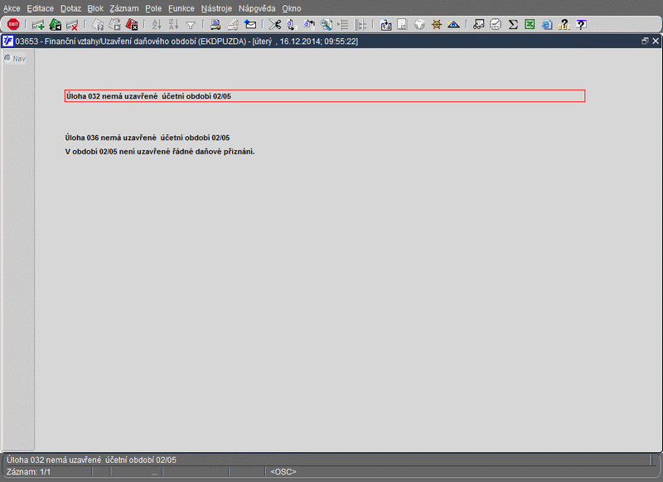Screen dimensions: 663x482
Task: Click the Internet Explorer icon
Action: point(547,25)
